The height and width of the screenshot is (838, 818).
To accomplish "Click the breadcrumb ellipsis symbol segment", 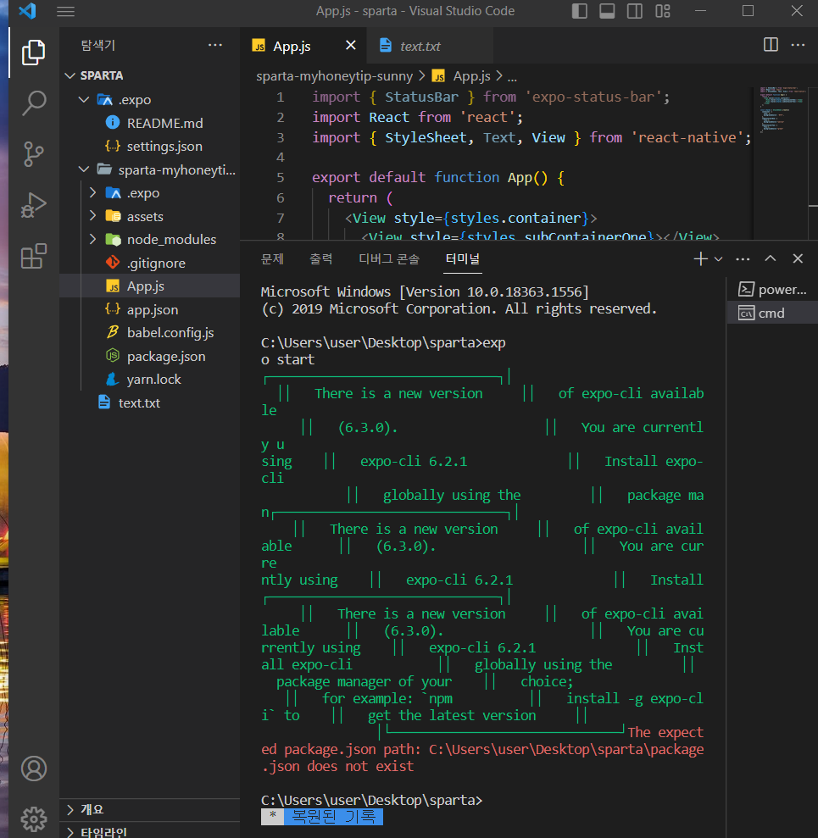I will 512,77.
